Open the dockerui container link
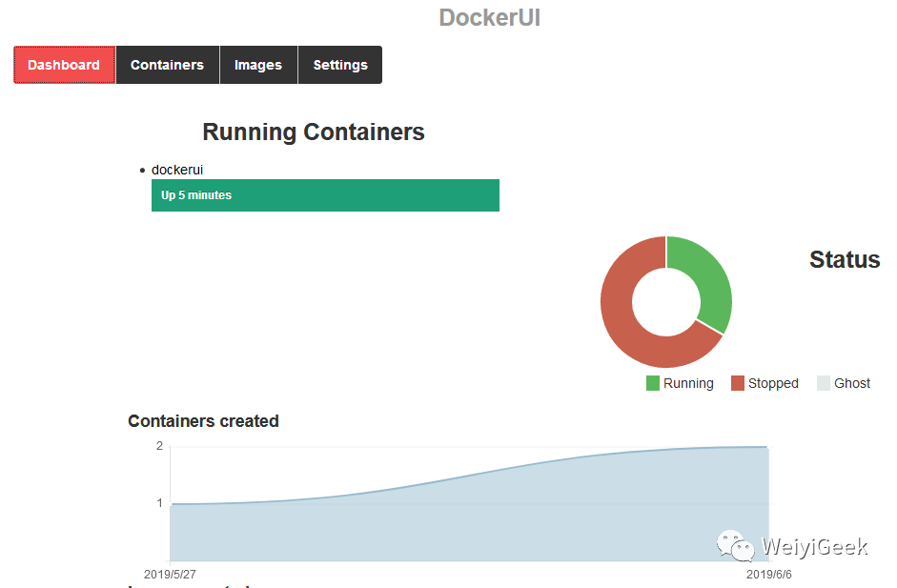The width and height of the screenshot is (897, 588). point(177,170)
